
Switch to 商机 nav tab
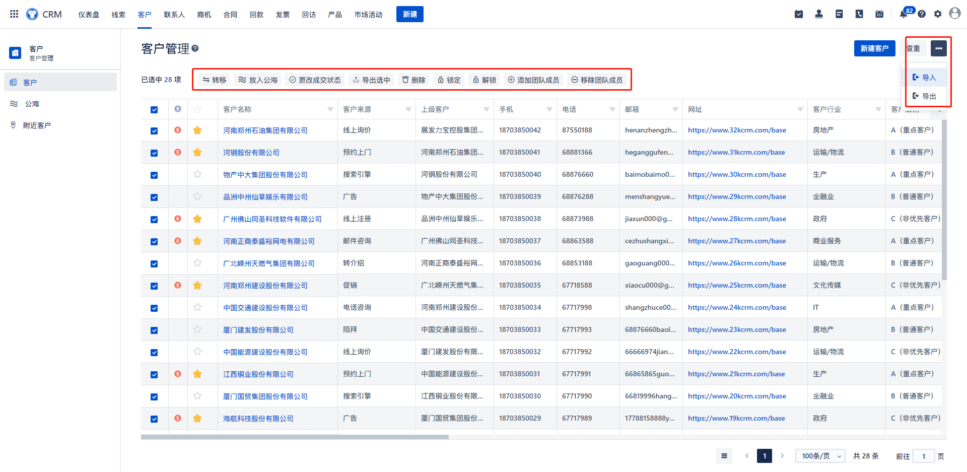(204, 15)
